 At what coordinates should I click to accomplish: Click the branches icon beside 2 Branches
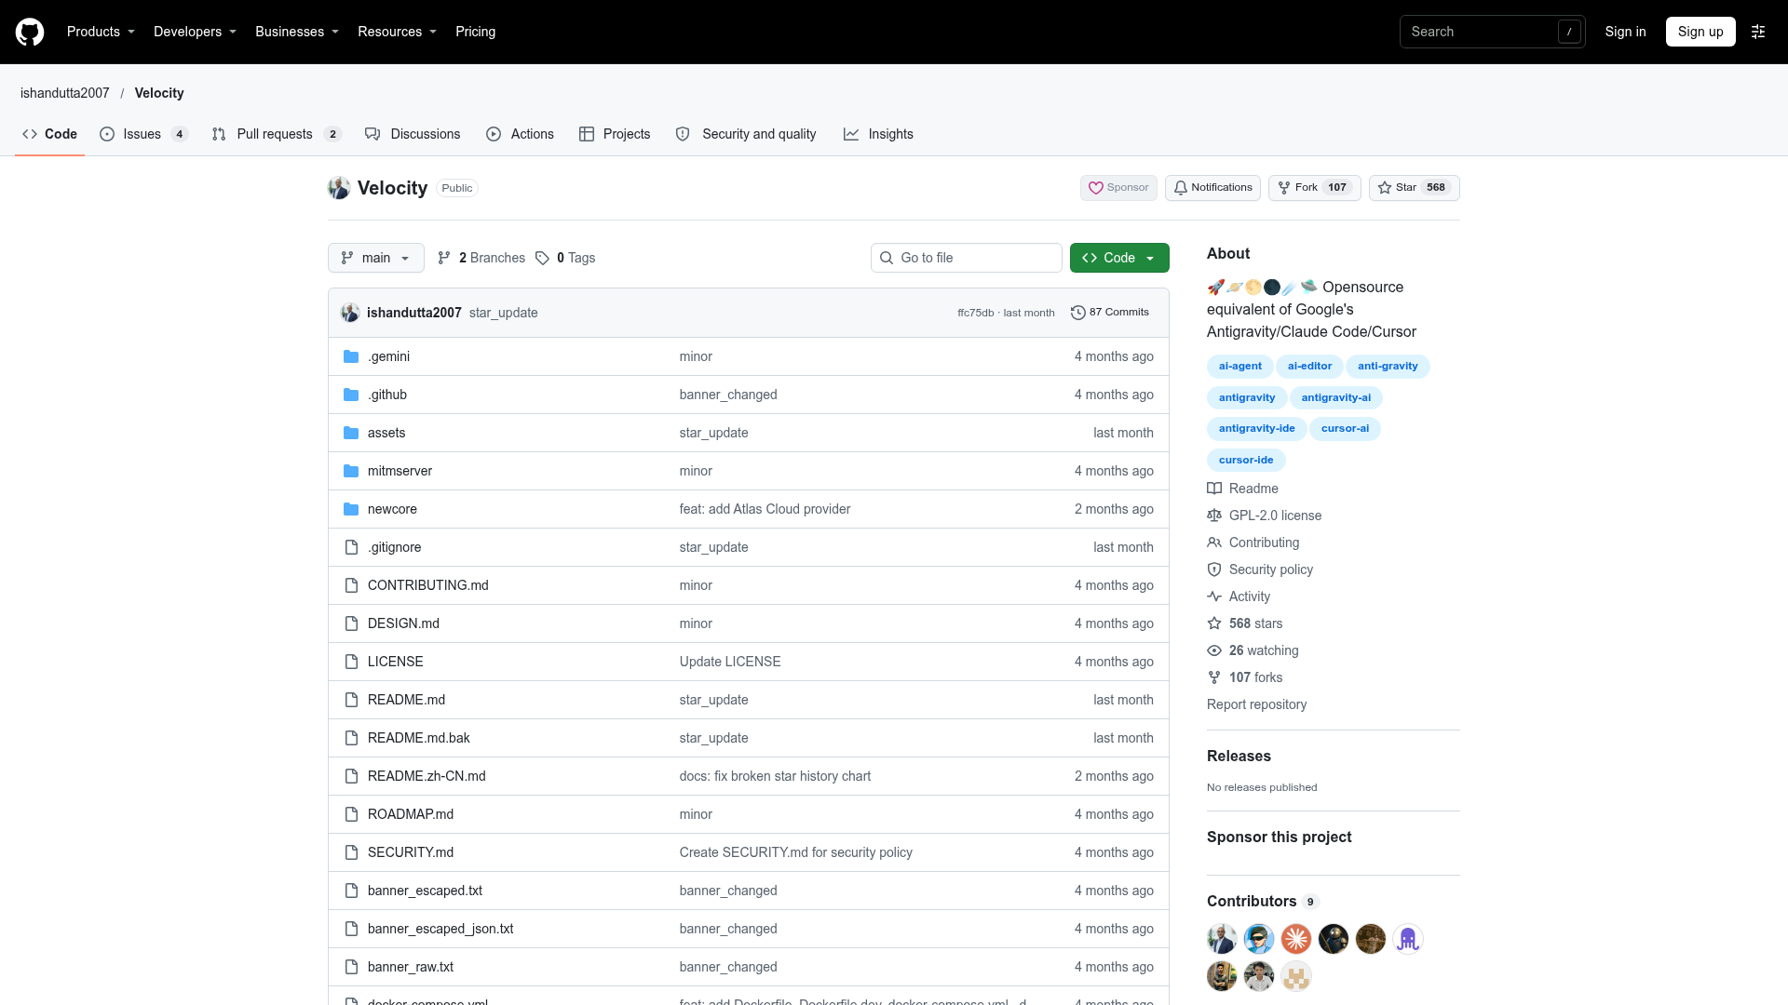(444, 258)
